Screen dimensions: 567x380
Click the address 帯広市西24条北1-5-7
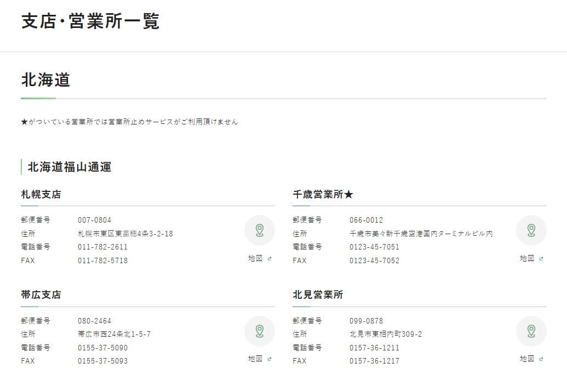pos(114,334)
